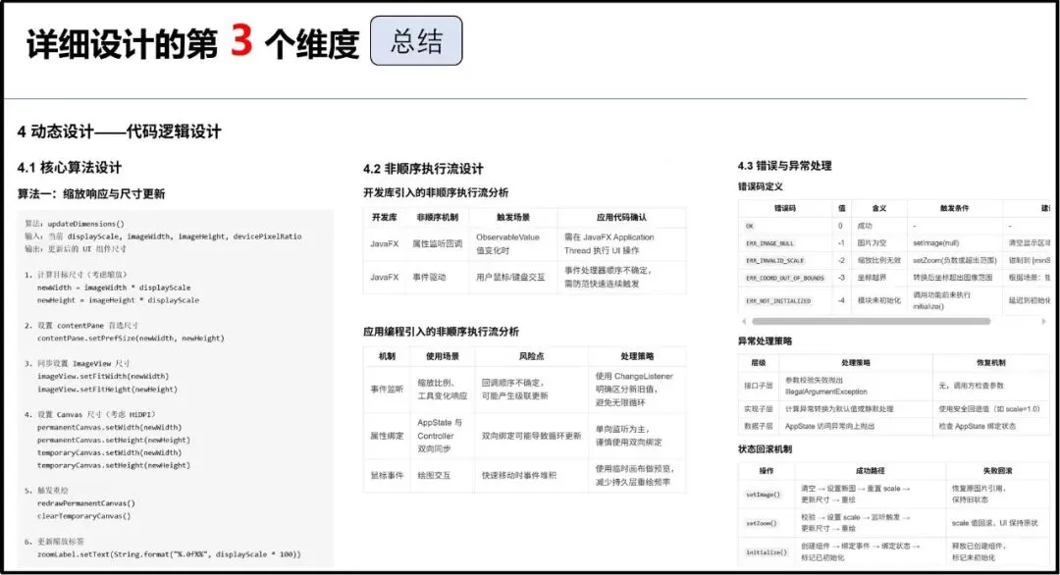The height and width of the screenshot is (575, 1060).
Task: Click the left scroll arrow of the 错误码 table
Action: pos(744,322)
